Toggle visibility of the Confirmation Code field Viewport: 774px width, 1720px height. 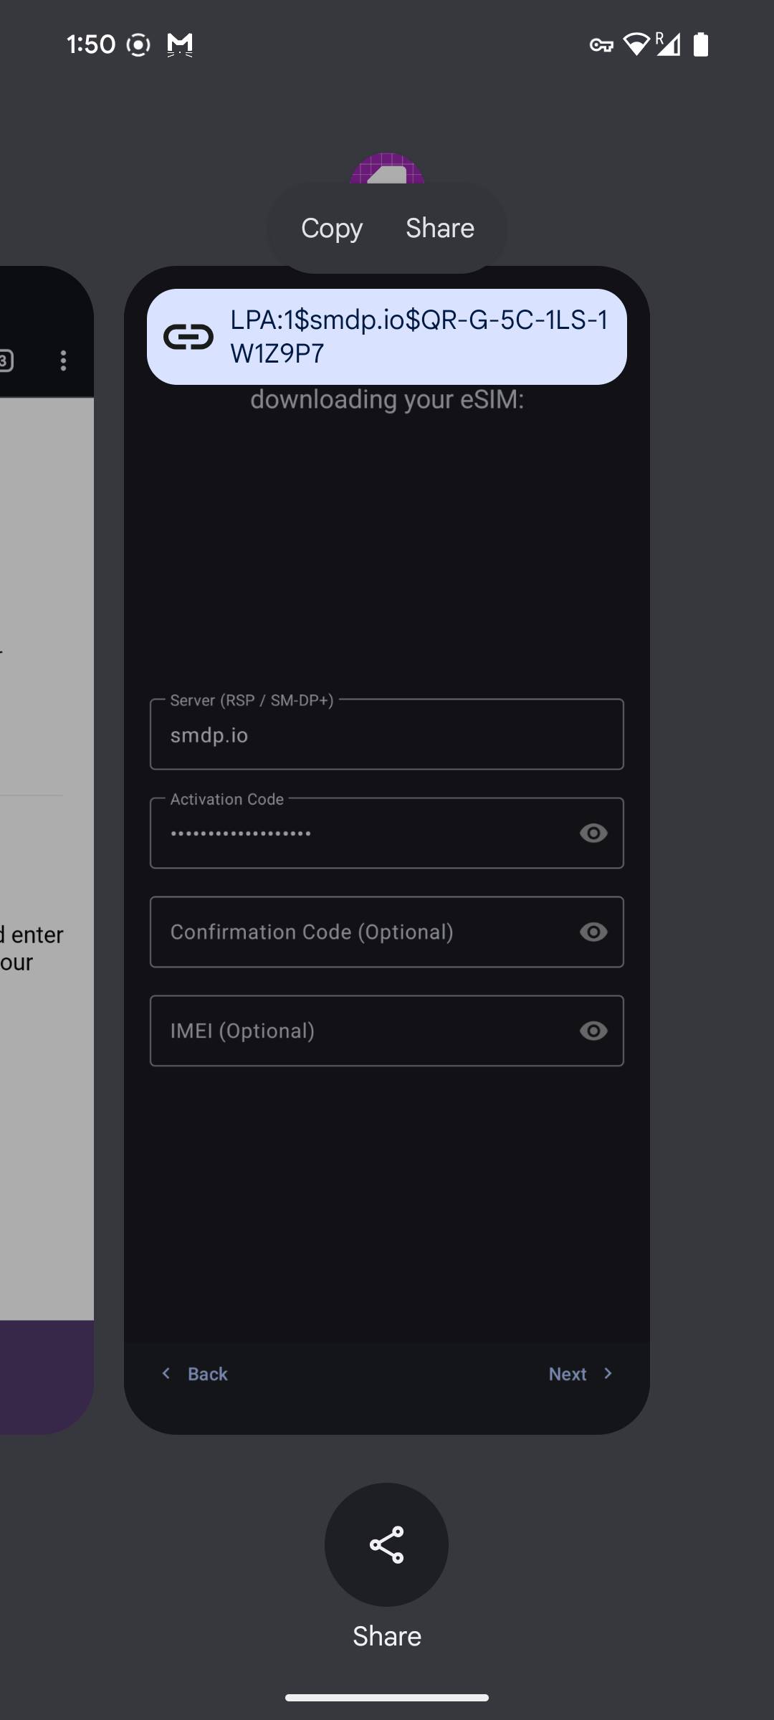click(593, 932)
